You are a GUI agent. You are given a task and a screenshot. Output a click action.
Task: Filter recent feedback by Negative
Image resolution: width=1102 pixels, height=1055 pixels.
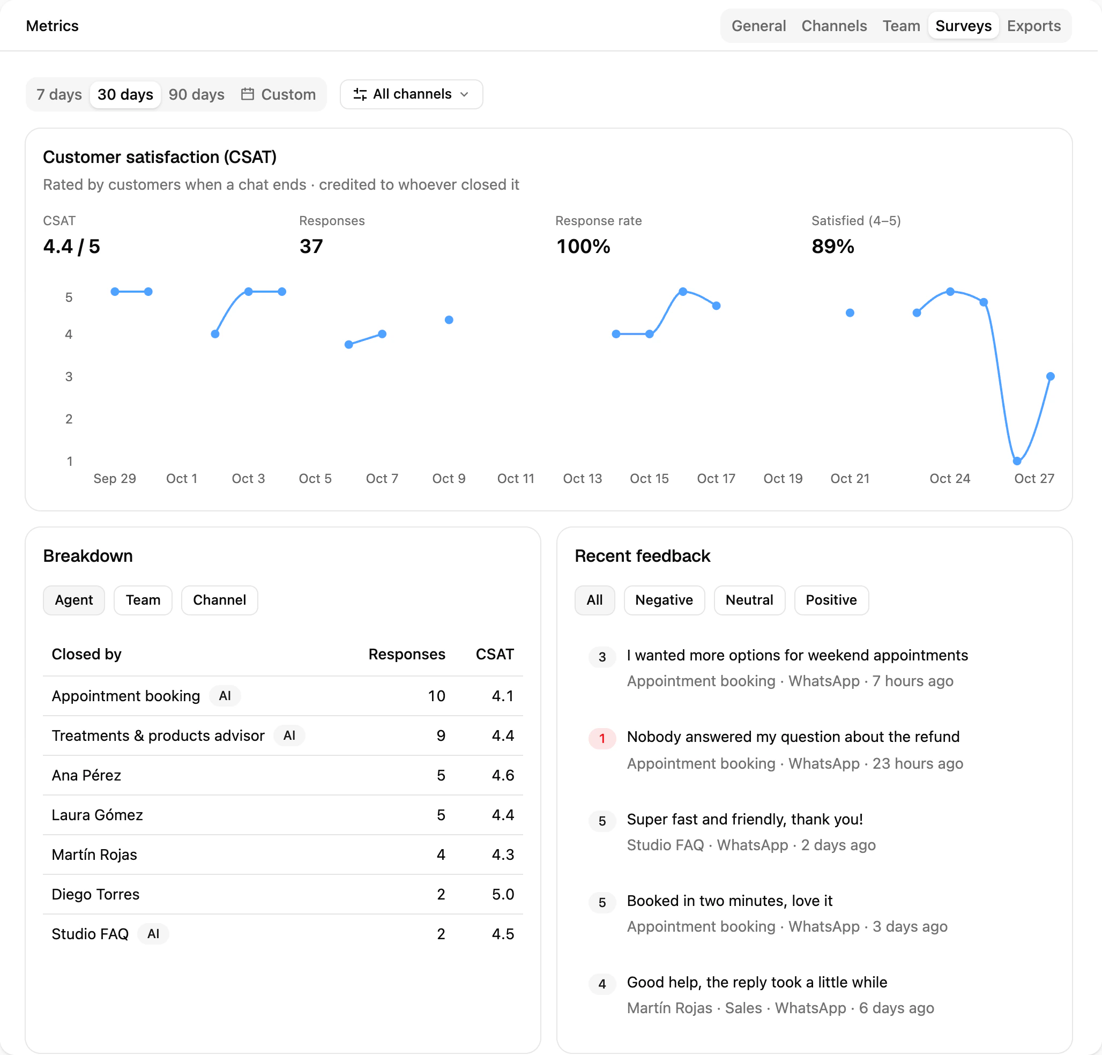(x=664, y=600)
